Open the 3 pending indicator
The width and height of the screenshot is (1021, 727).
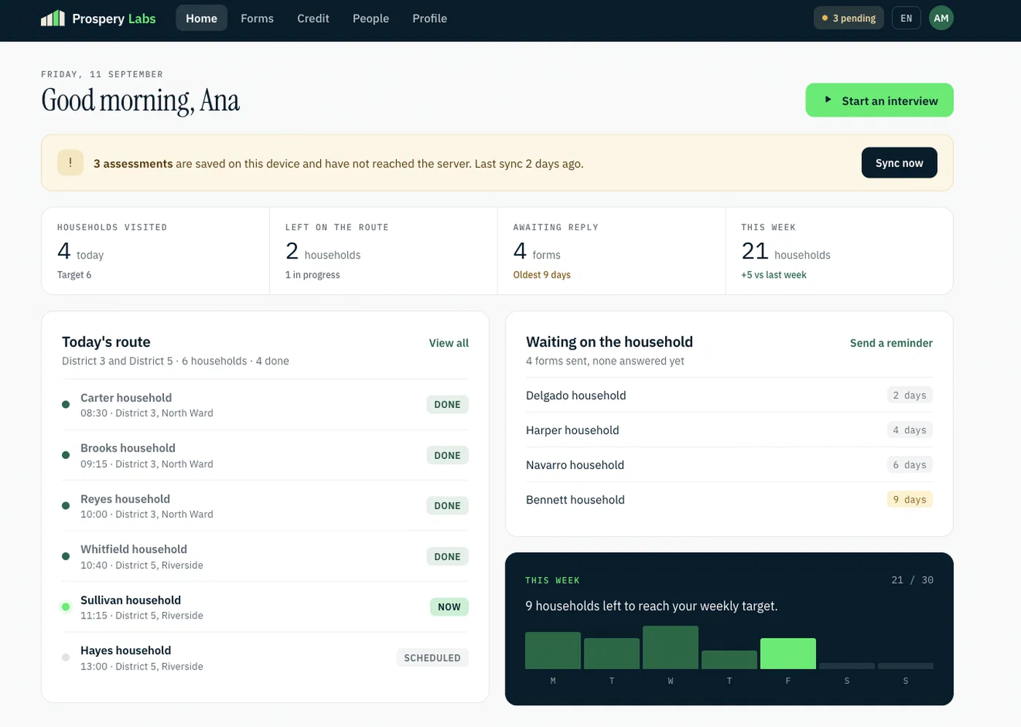(849, 18)
